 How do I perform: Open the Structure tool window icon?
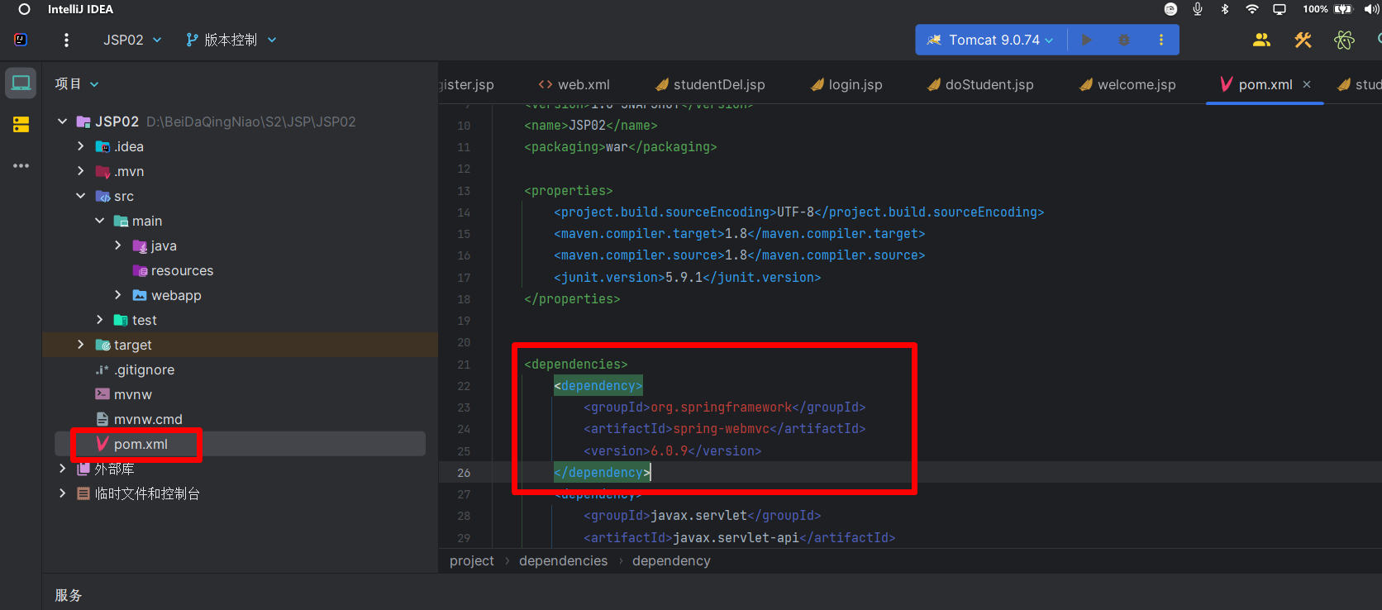pos(21,125)
